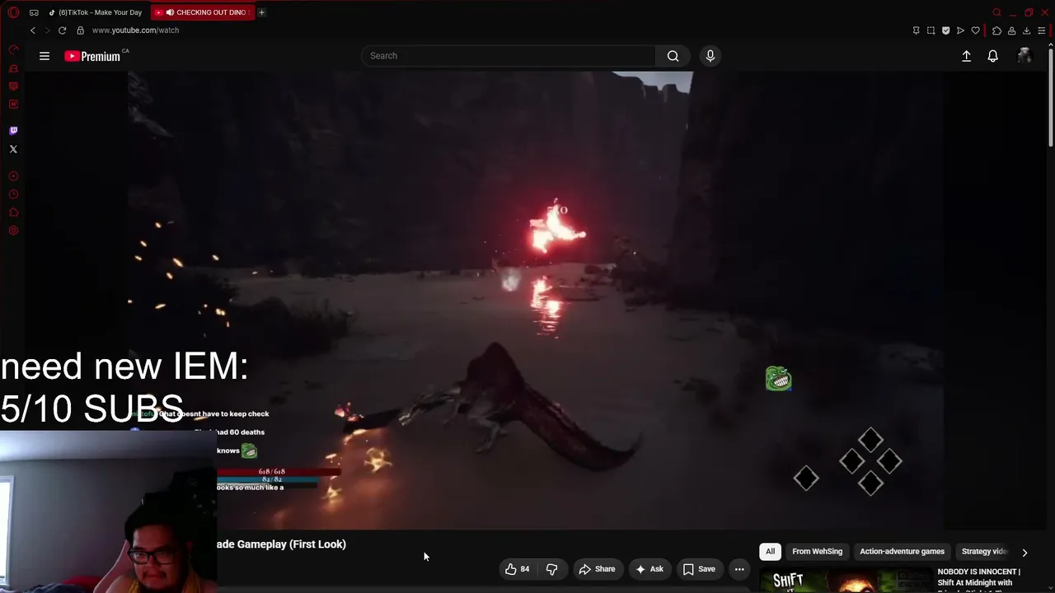This screenshot has height=593, width=1055.
Task: Reload the page with the refresh icon
Action: [x=62, y=30]
